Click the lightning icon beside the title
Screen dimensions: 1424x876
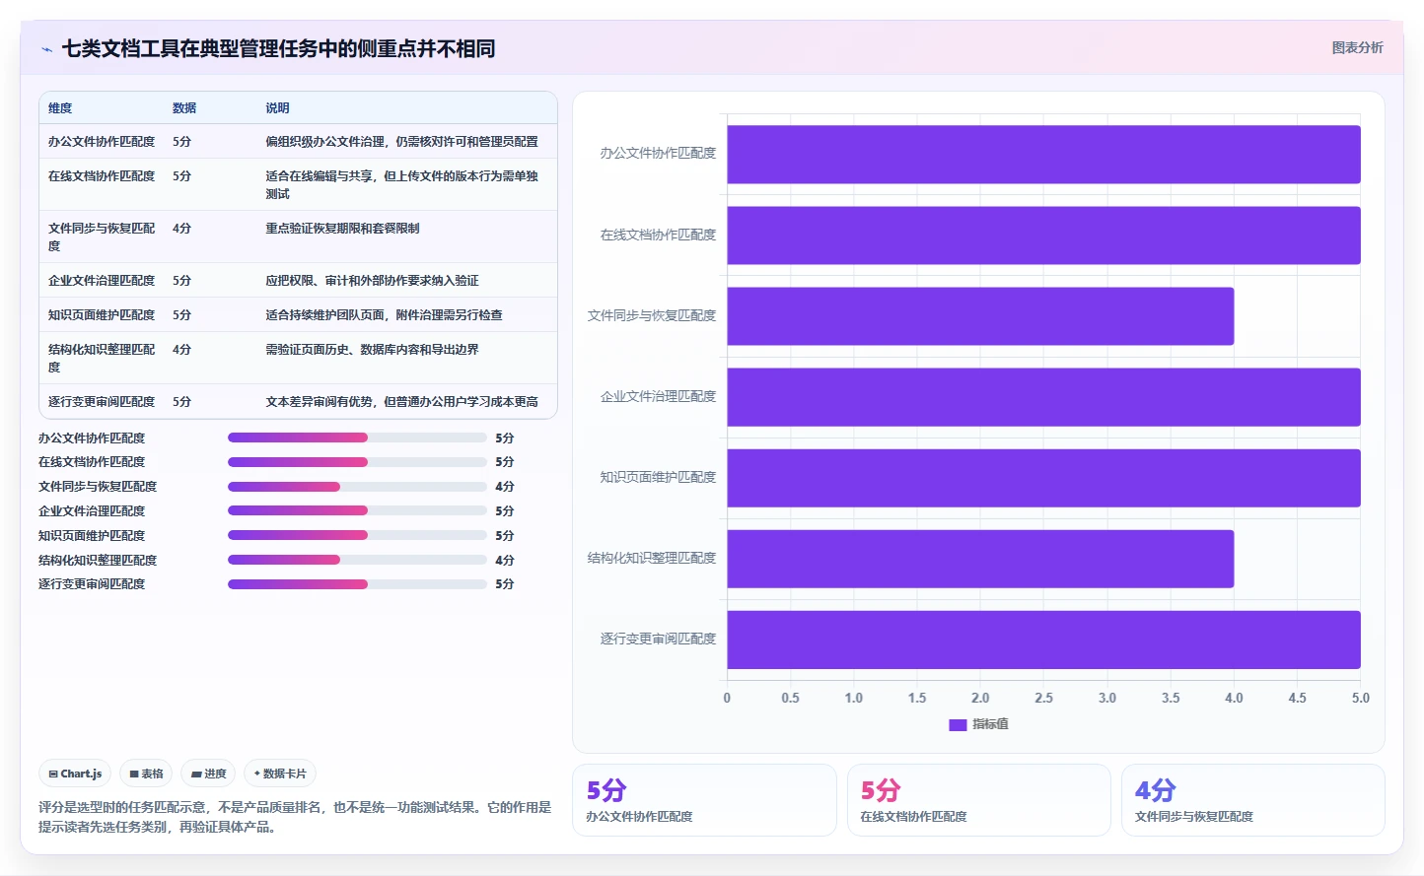tap(46, 49)
